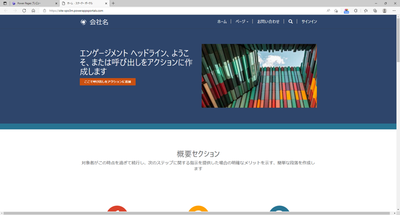The width and height of the screenshot is (400, 215).
Task: Close the ホーム スターター ポータル tab
Action: point(106,3)
